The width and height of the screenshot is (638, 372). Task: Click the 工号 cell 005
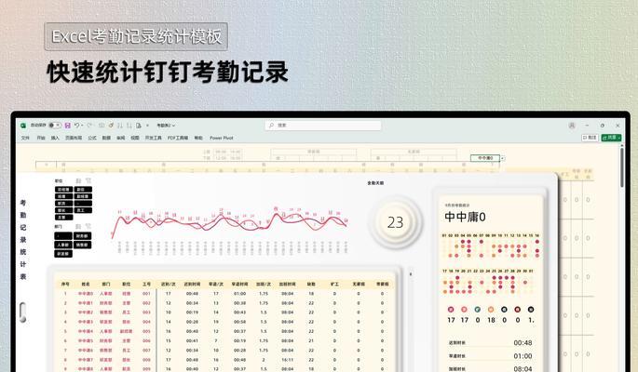click(x=146, y=331)
